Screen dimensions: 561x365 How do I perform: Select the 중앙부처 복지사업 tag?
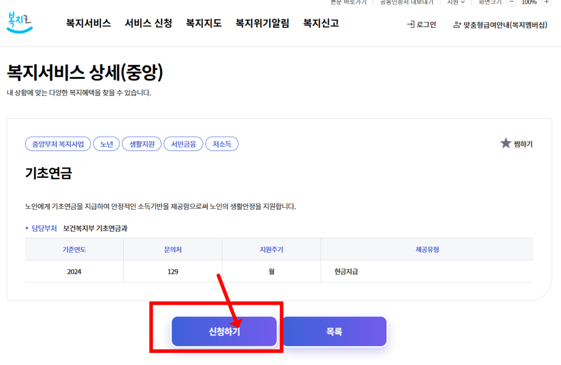pos(58,144)
